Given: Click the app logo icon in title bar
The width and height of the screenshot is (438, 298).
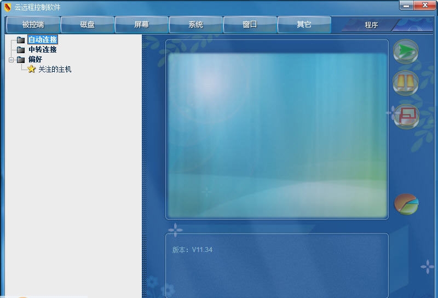Looking at the screenshot, I should coord(8,7).
